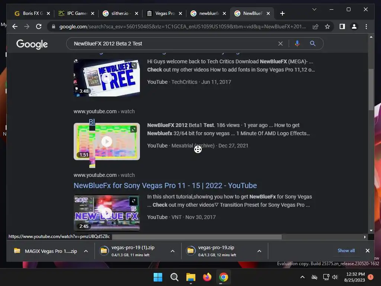Reload the current page
381x286 pixels.
39,26
